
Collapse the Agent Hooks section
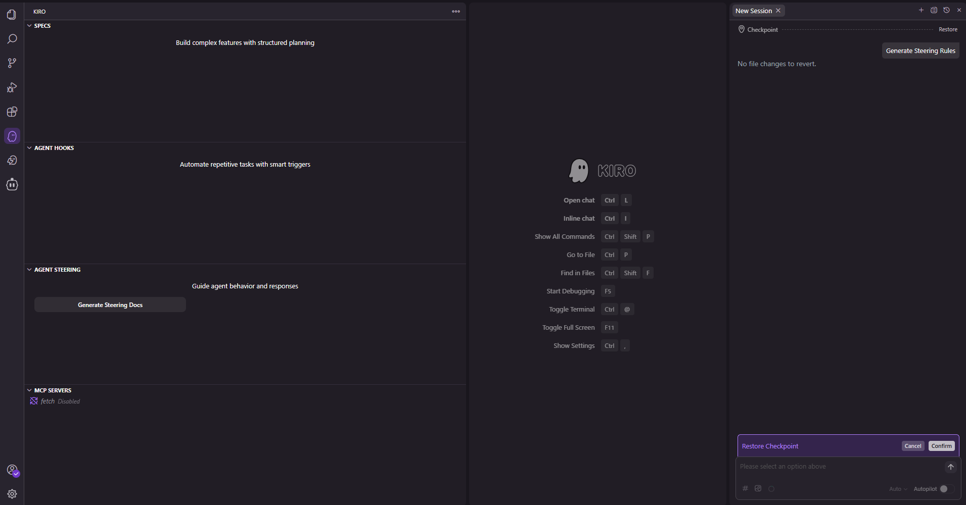coord(29,148)
